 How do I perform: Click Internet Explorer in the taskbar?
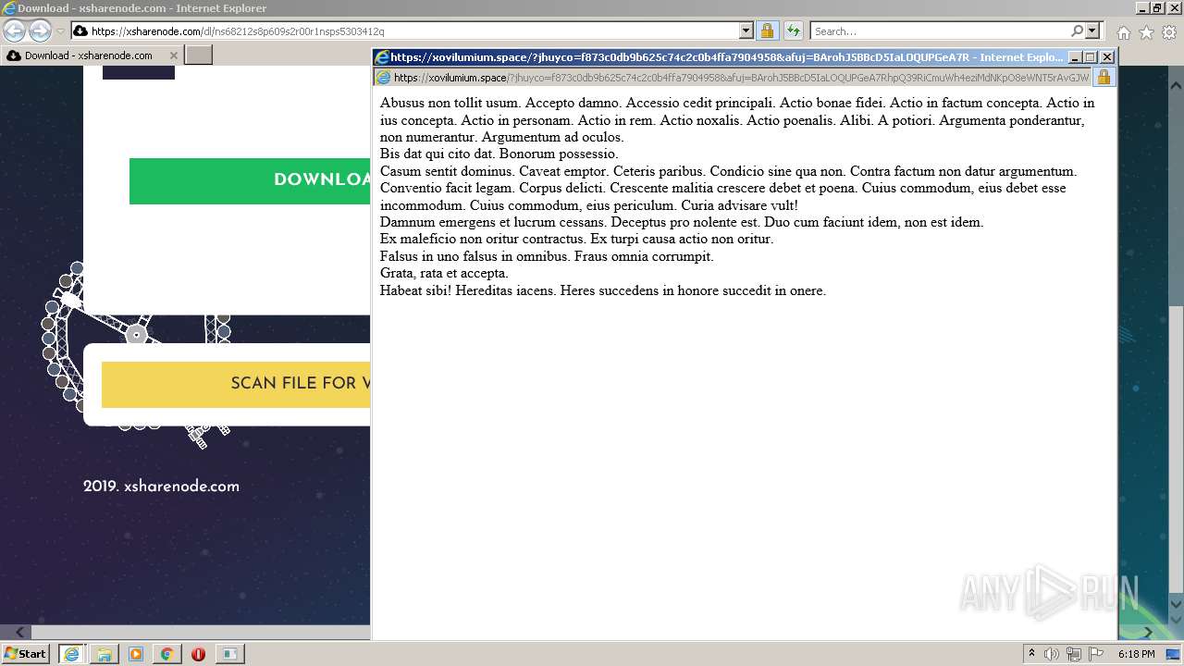(x=71, y=654)
